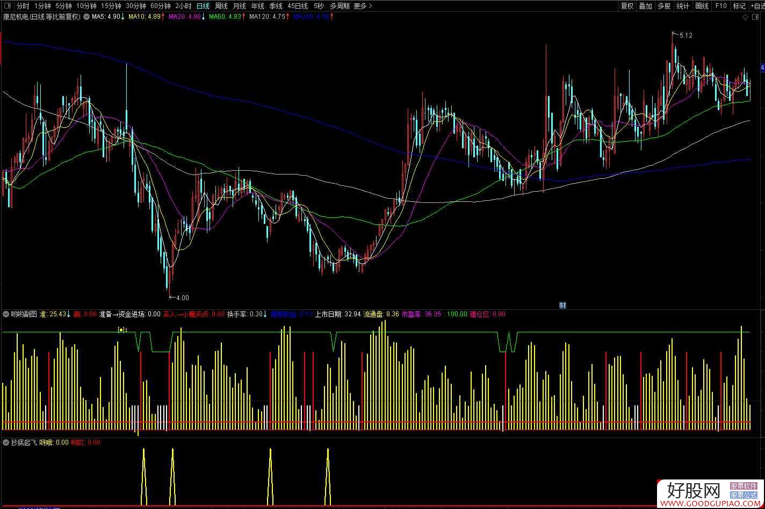Click the MA60: 4.83 label
Image resolution: width=765 pixels, height=509 pixels.
pos(228,17)
